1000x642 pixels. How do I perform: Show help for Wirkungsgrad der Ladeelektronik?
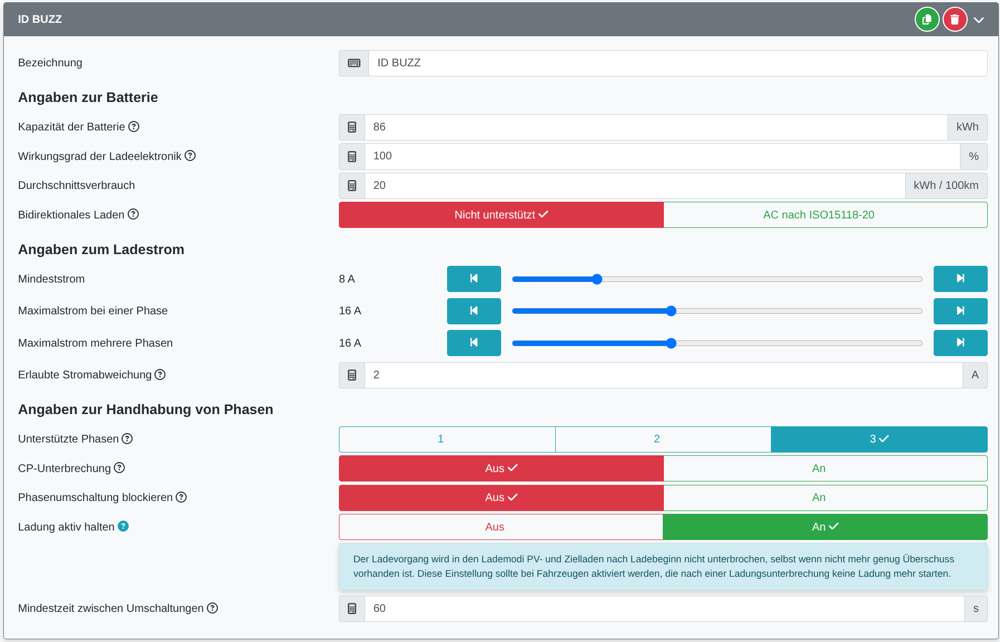tap(190, 155)
